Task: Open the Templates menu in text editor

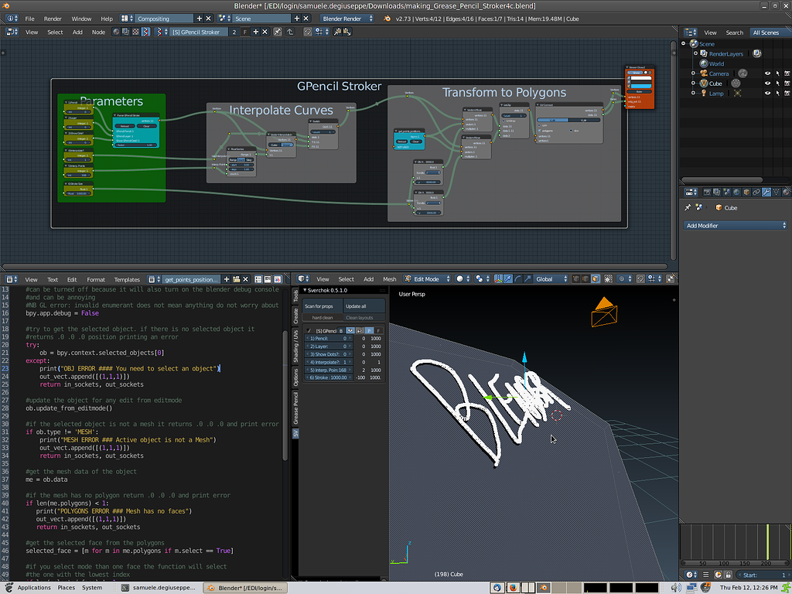Action: pos(127,279)
